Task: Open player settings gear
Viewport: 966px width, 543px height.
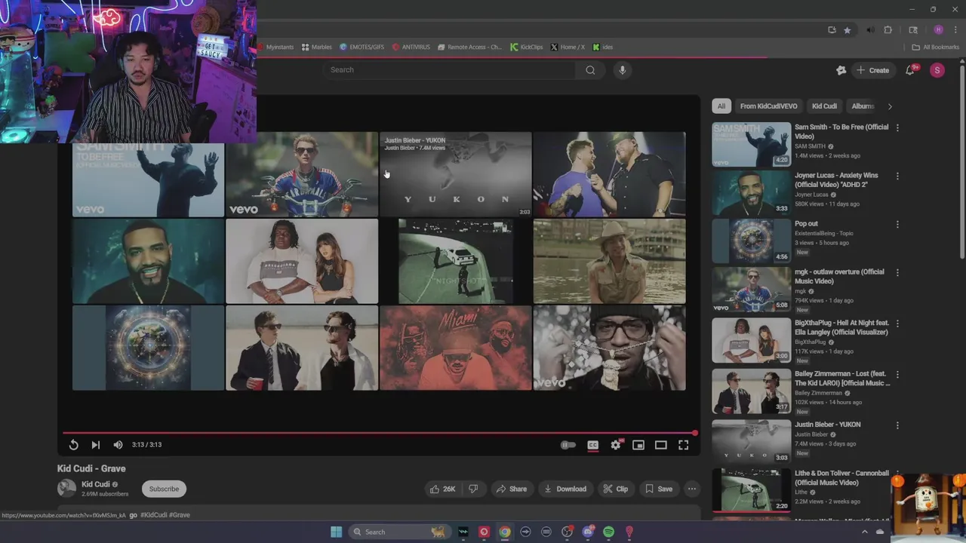Action: [x=616, y=445]
